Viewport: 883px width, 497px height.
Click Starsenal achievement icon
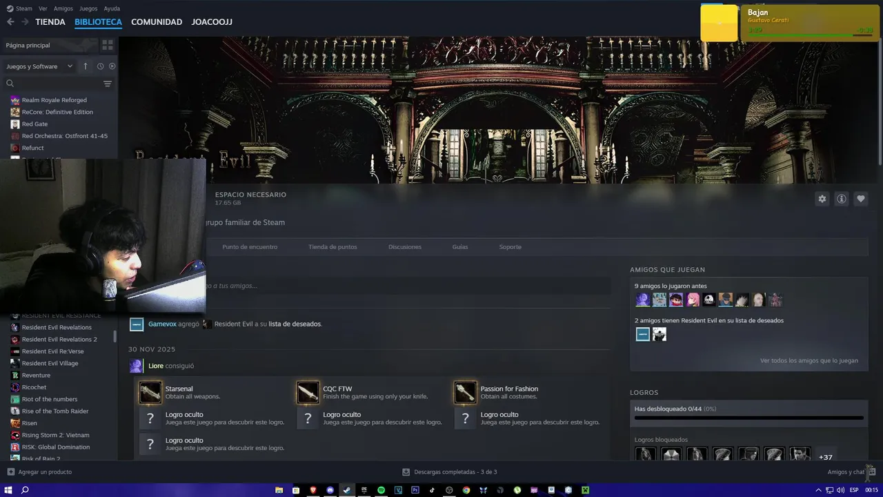pyautogui.click(x=150, y=392)
